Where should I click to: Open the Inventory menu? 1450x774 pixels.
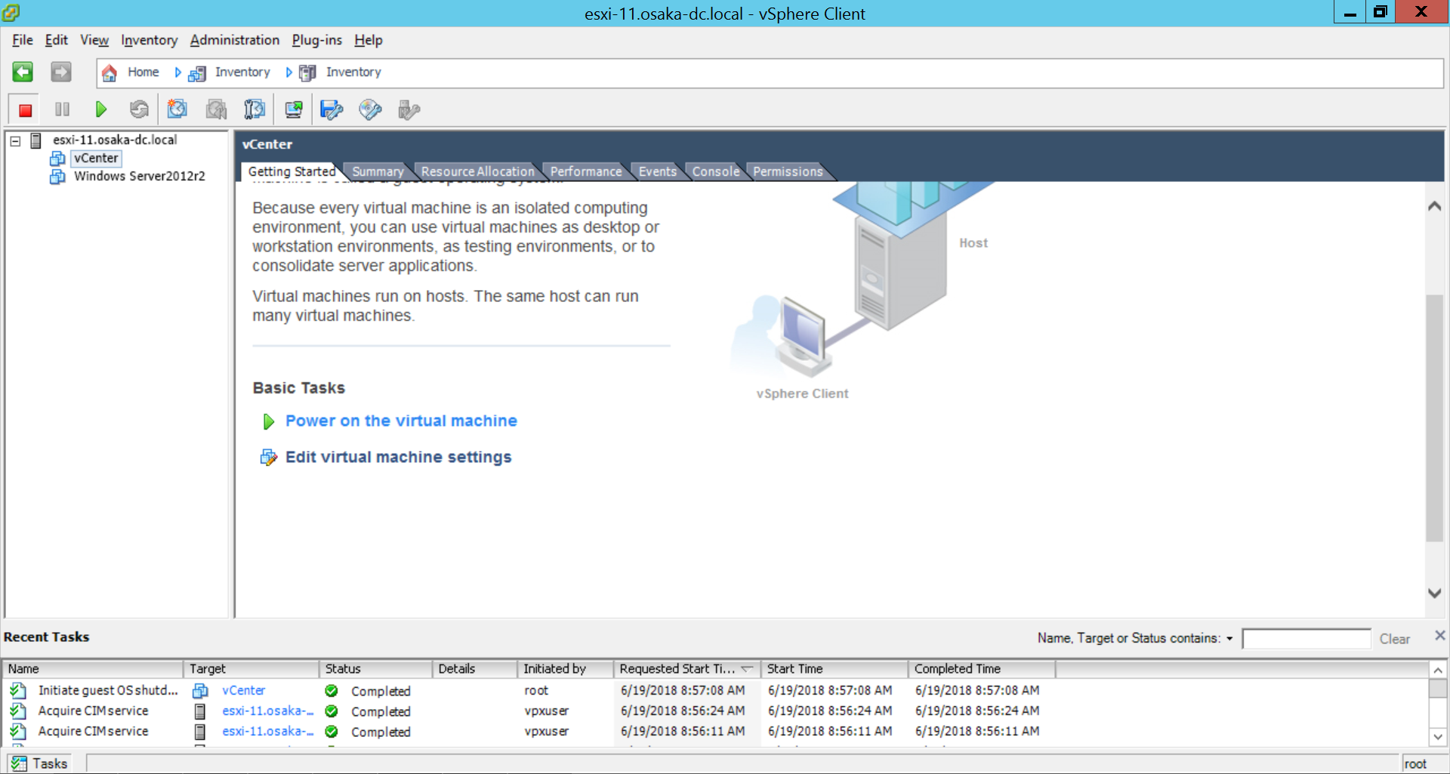[150, 40]
